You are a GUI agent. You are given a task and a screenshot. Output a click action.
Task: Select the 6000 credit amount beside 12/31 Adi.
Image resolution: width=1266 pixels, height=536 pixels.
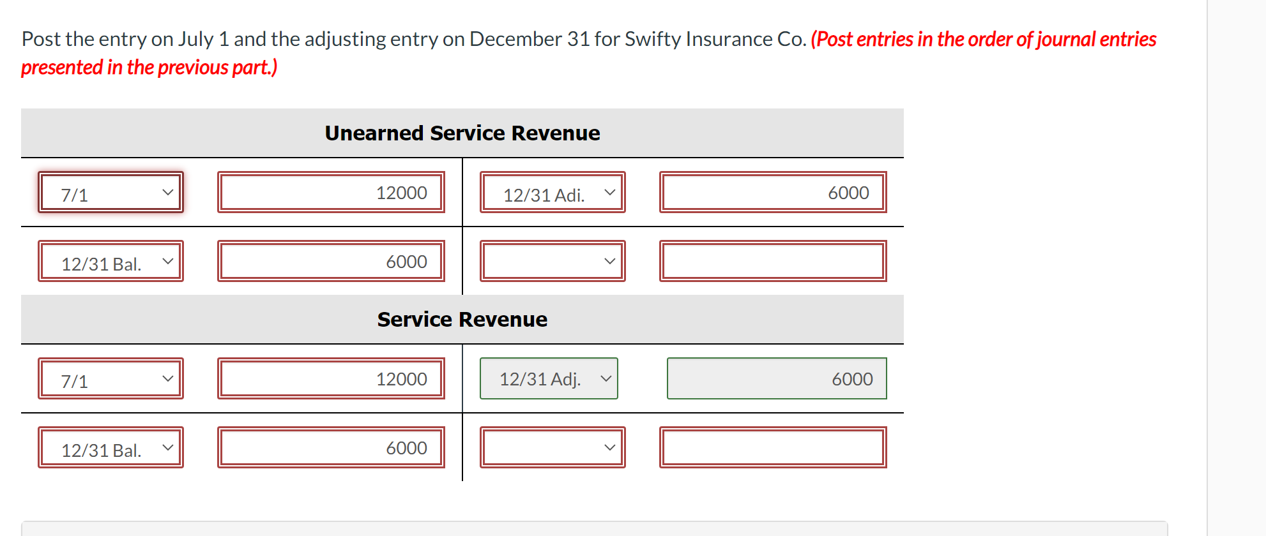(773, 192)
